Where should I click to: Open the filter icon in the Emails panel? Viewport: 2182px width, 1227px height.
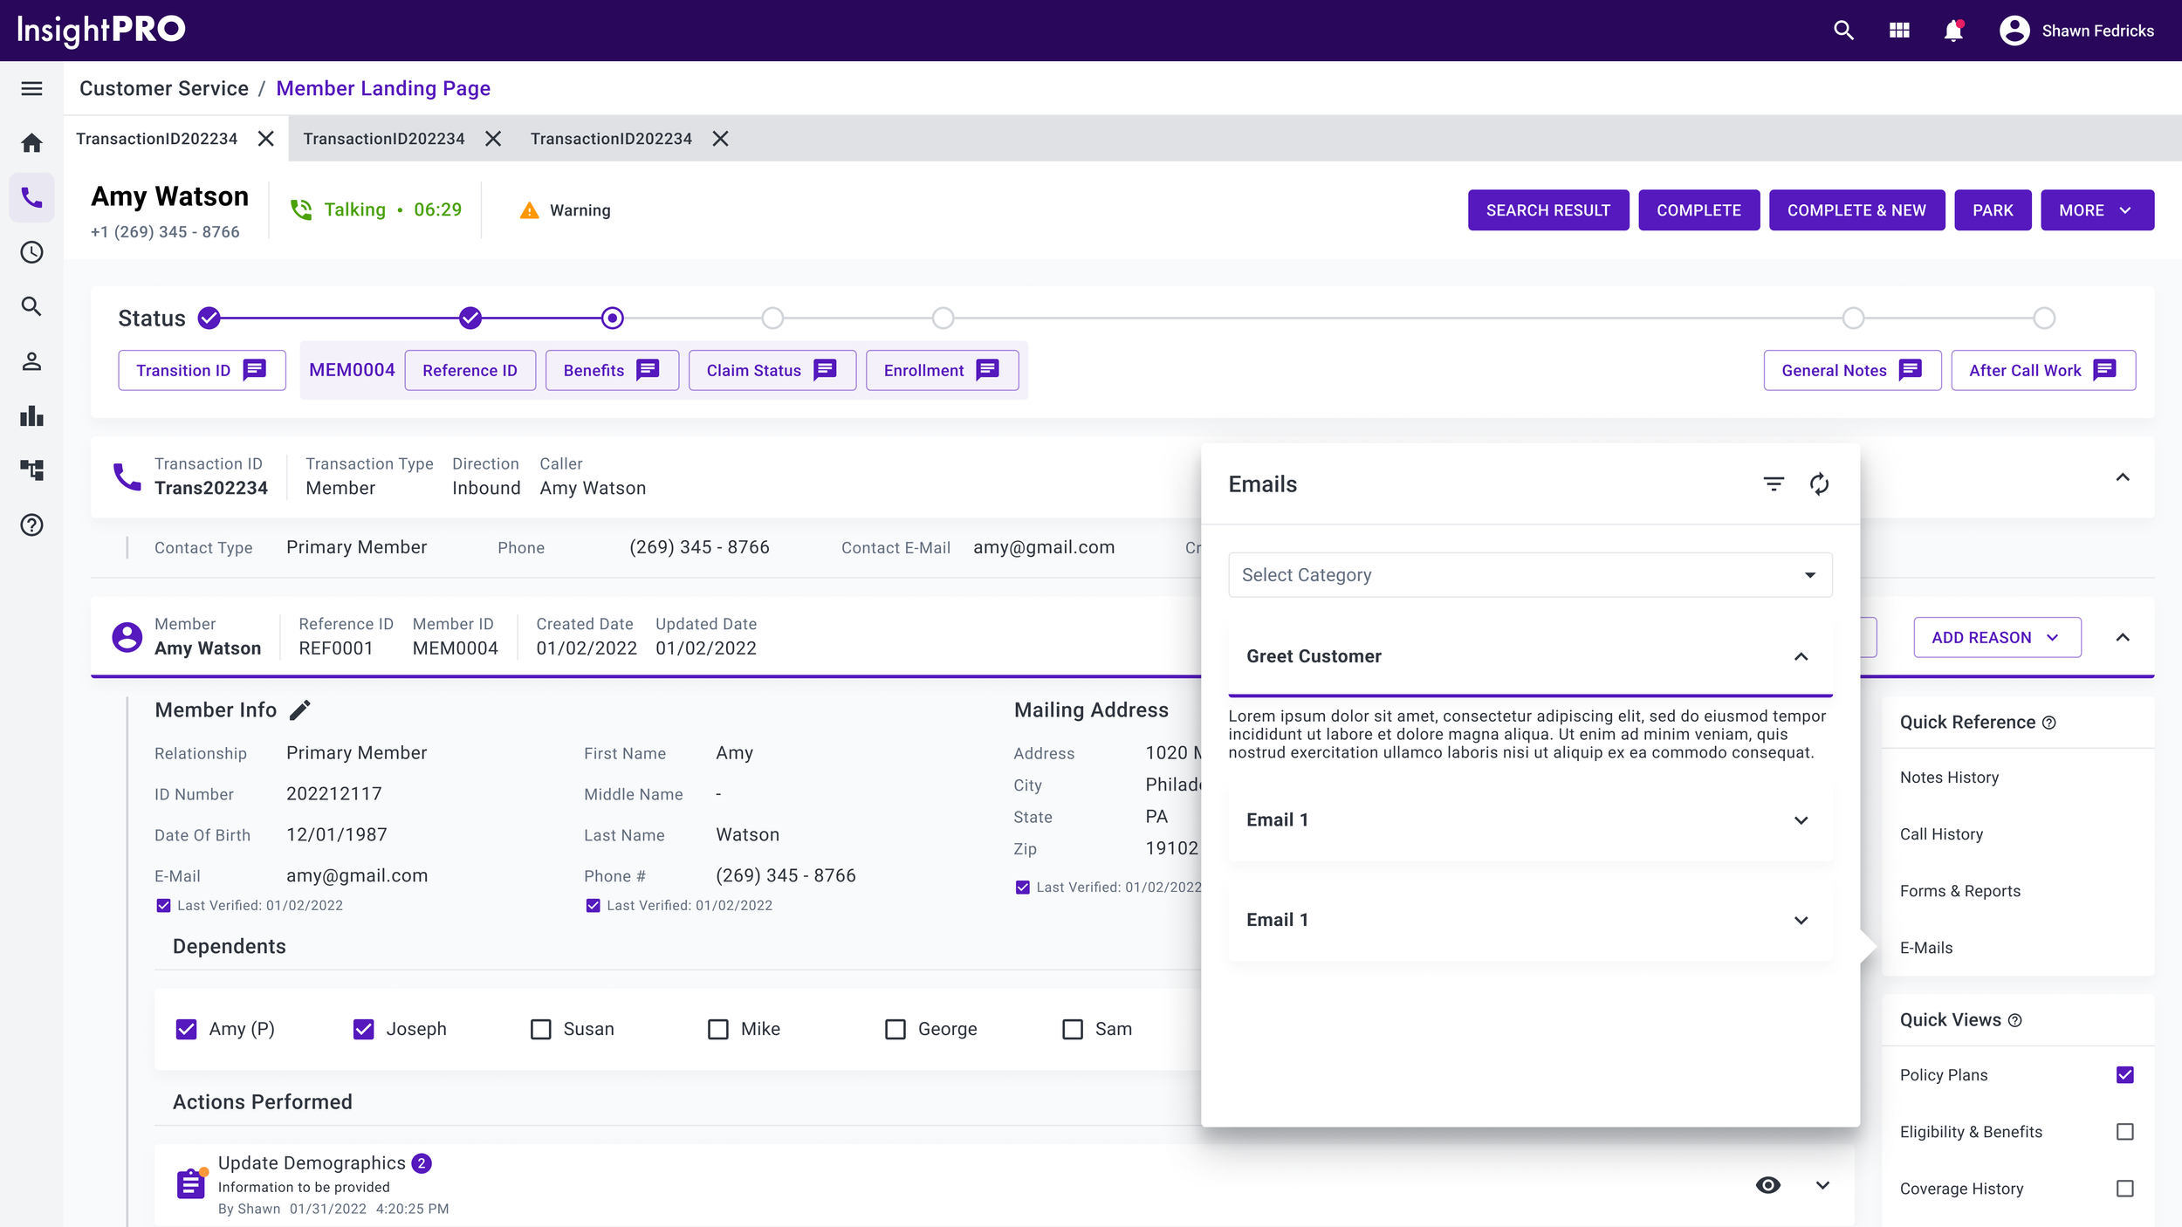(1774, 483)
